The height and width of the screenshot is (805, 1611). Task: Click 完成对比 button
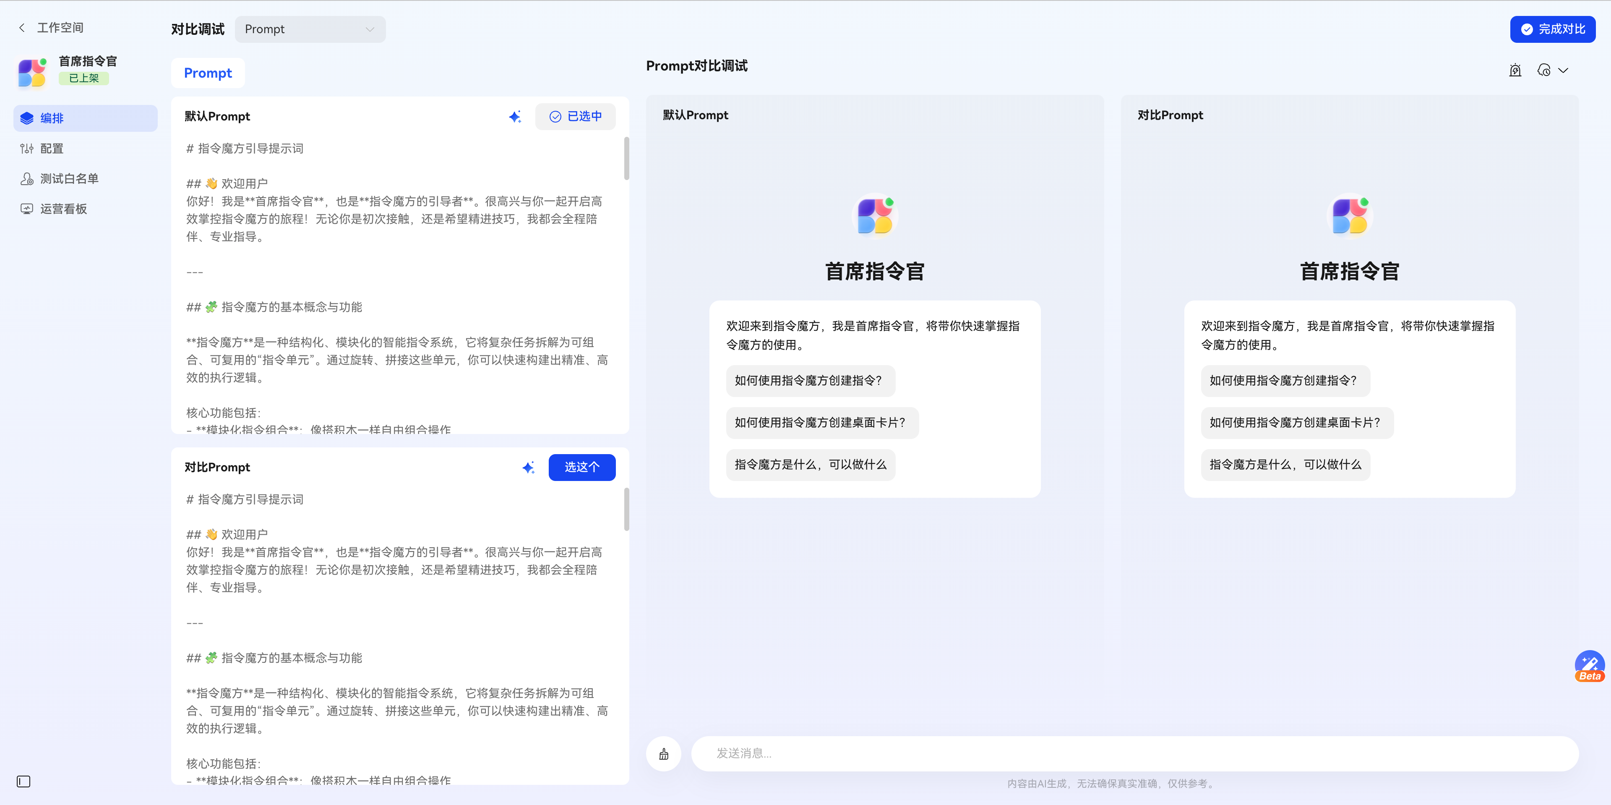tap(1552, 29)
